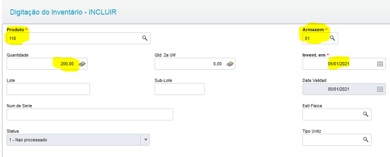Focus the Qtd. 2a UM field
Viewport: 390px width, 157px height.
[195, 64]
